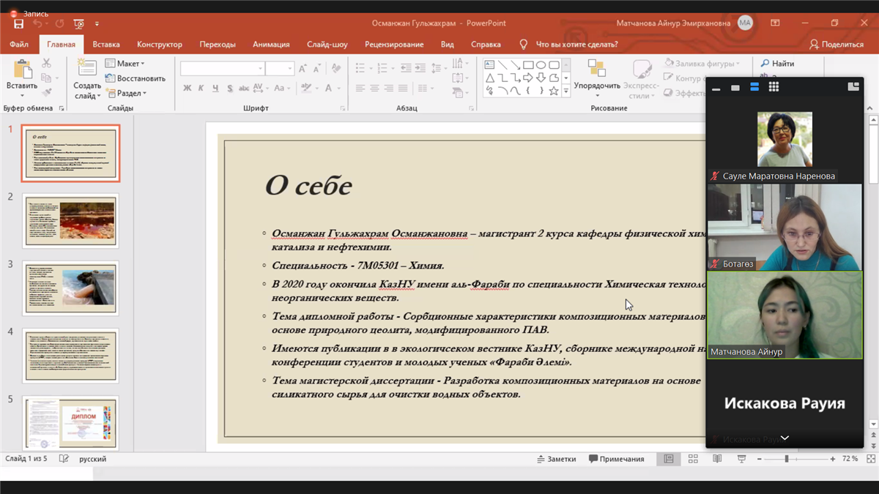Toggle italic К formatting

[201, 89]
